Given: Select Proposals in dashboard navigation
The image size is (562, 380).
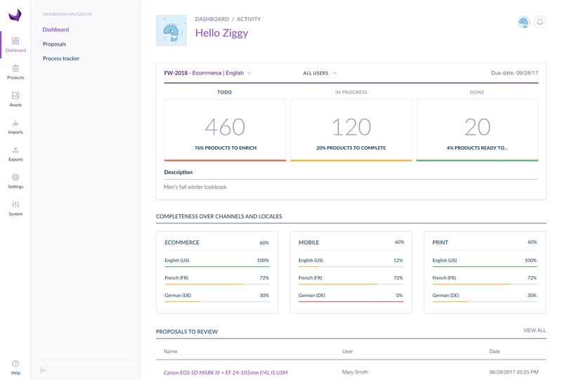Looking at the screenshot, I should [54, 44].
